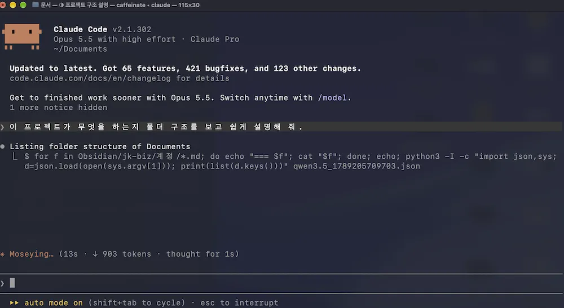Click the down-arrow token counter icon

[95, 254]
